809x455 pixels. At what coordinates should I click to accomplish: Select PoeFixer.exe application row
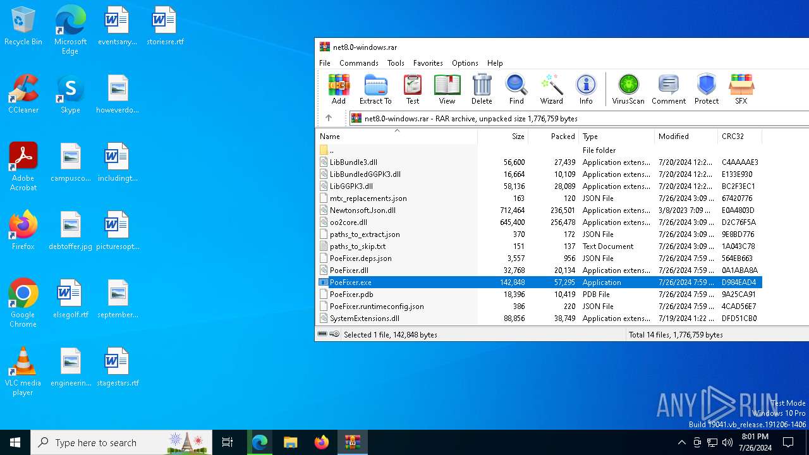pyautogui.click(x=539, y=282)
